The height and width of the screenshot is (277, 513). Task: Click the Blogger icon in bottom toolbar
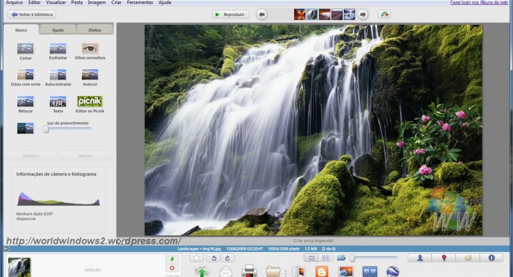point(321,271)
